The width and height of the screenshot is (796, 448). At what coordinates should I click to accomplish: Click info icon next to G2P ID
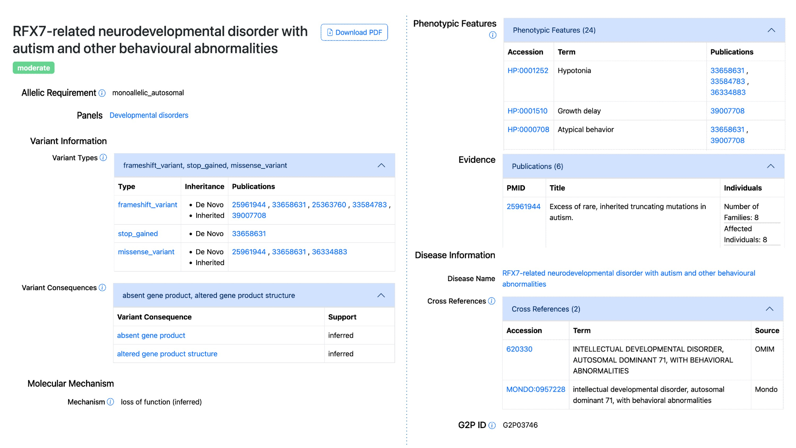492,425
